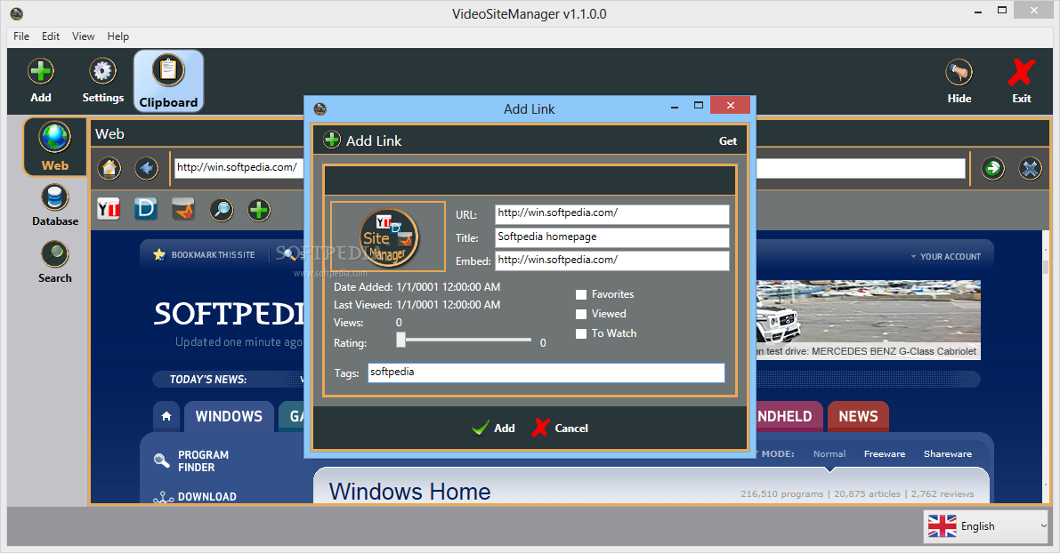Click Cancel in Add Link dialog
This screenshot has height=553, width=1060.
(x=561, y=428)
